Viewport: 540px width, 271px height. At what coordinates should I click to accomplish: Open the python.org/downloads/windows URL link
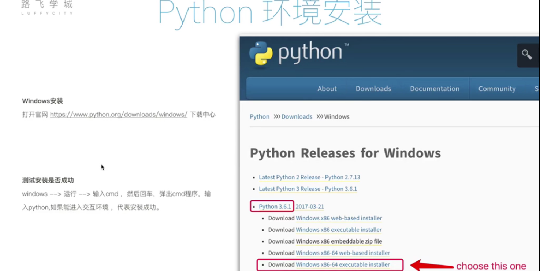click(x=119, y=115)
